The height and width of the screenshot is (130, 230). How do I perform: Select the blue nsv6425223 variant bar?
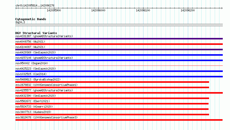coord(119,71)
